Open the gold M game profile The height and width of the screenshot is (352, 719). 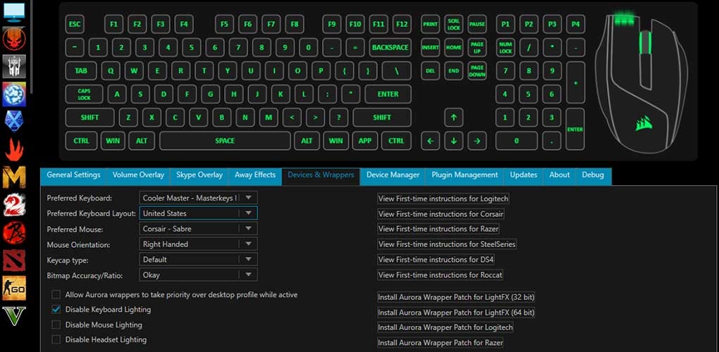click(x=14, y=177)
